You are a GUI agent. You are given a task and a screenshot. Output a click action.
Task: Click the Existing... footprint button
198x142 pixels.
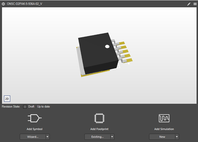[98, 137]
